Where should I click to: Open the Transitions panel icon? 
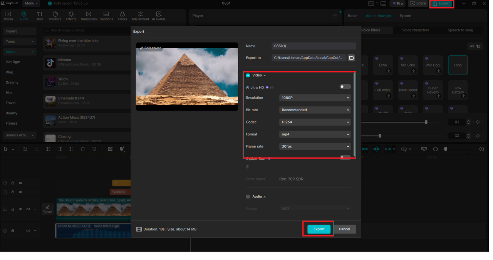pyautogui.click(x=89, y=16)
